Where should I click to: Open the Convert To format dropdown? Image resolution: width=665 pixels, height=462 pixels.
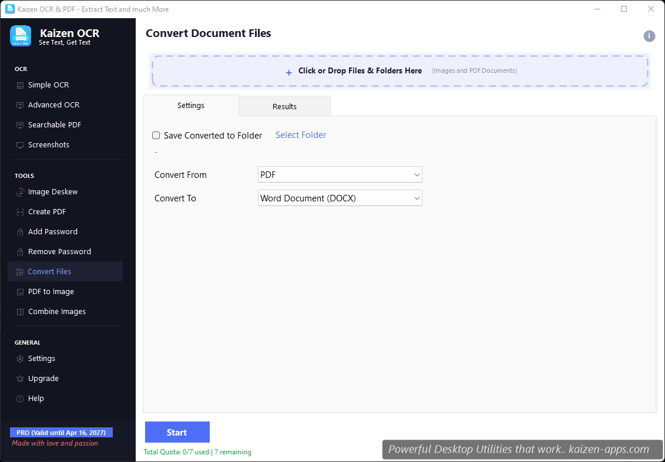click(340, 198)
